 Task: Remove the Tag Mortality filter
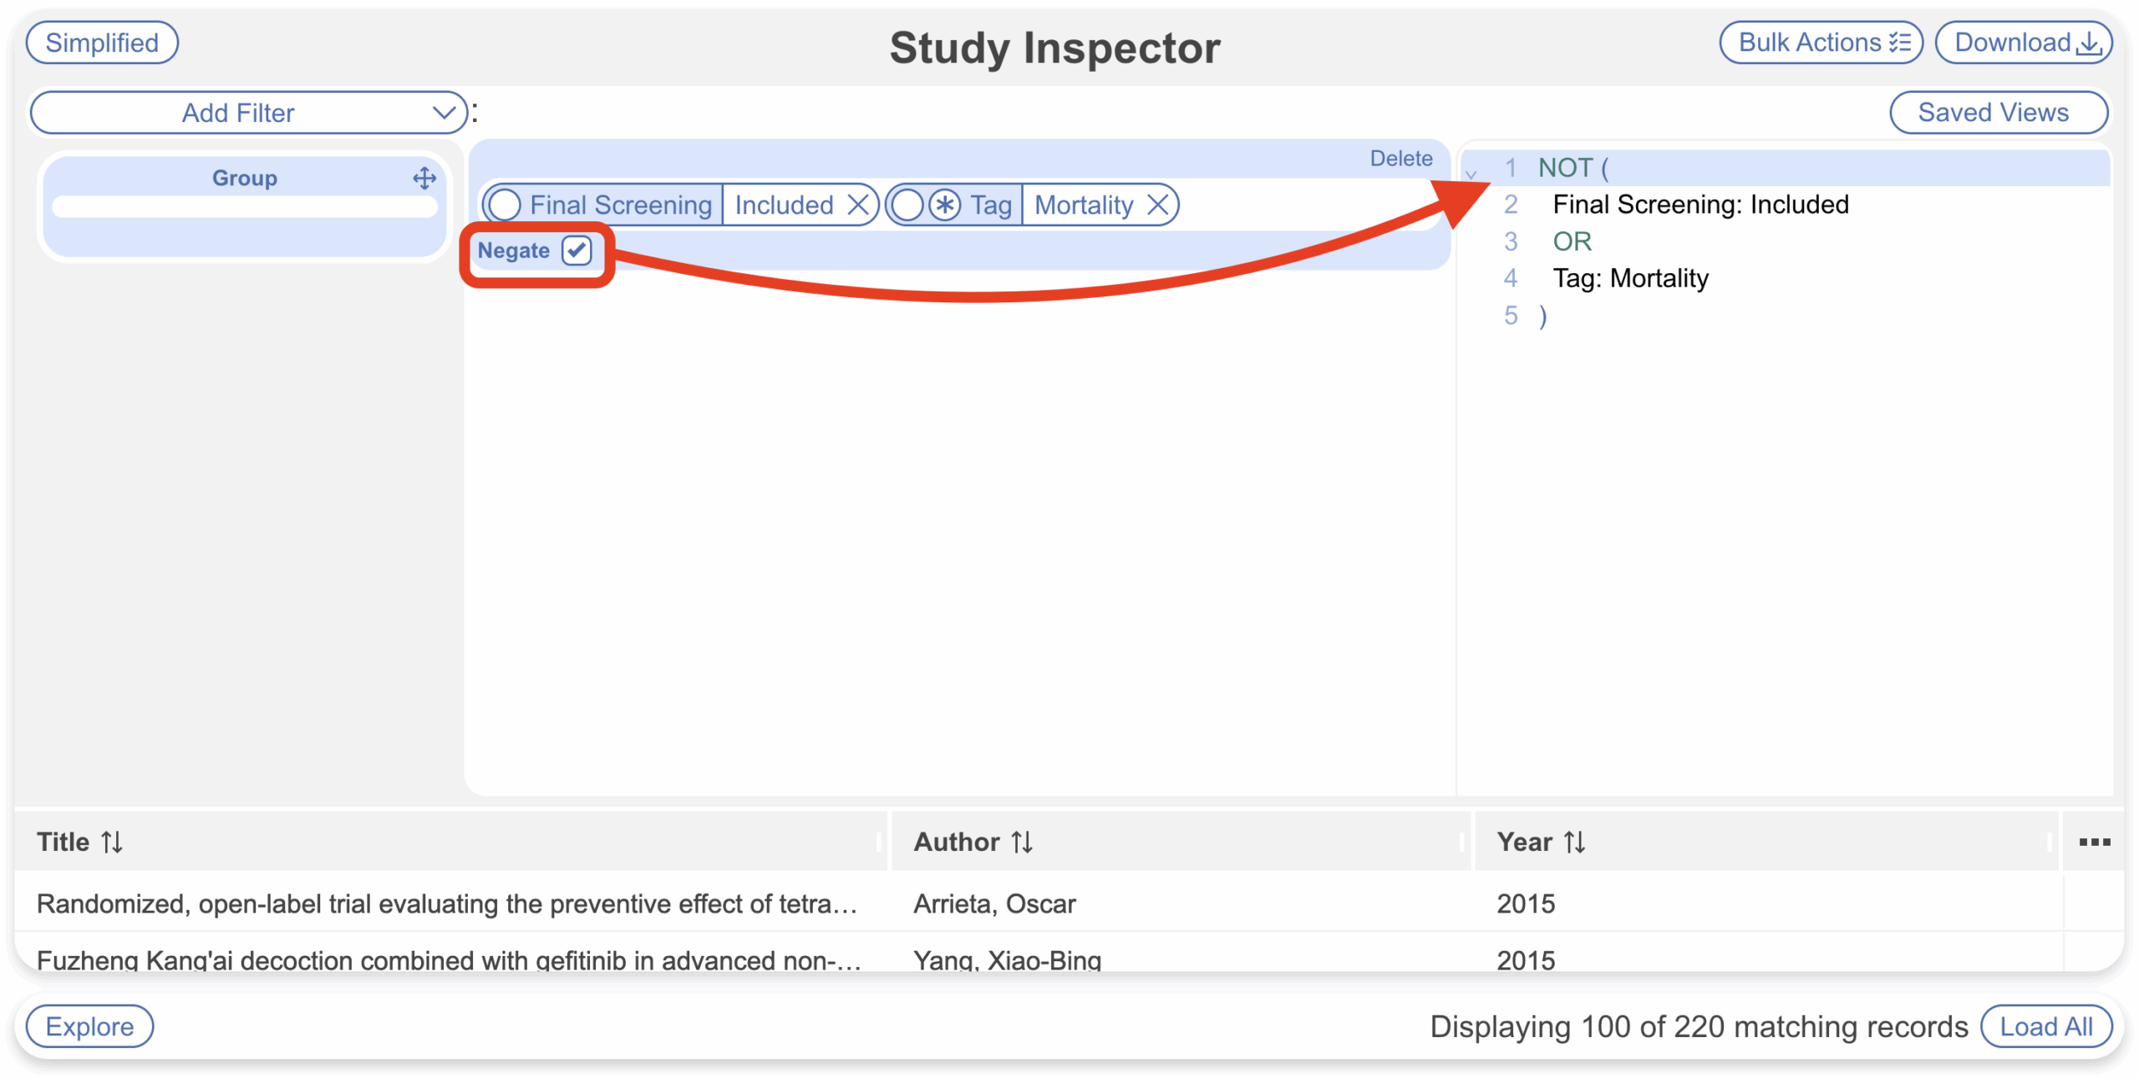[x=1157, y=205]
